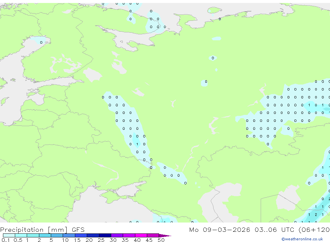The height and width of the screenshot is (242, 330).
Task: Select the 35–40 mm violet legend swatch
Action: pyautogui.click(x=129, y=235)
